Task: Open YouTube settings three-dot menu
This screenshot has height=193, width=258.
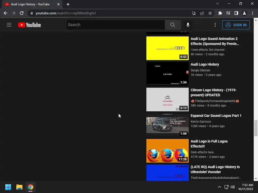Action: (215, 25)
